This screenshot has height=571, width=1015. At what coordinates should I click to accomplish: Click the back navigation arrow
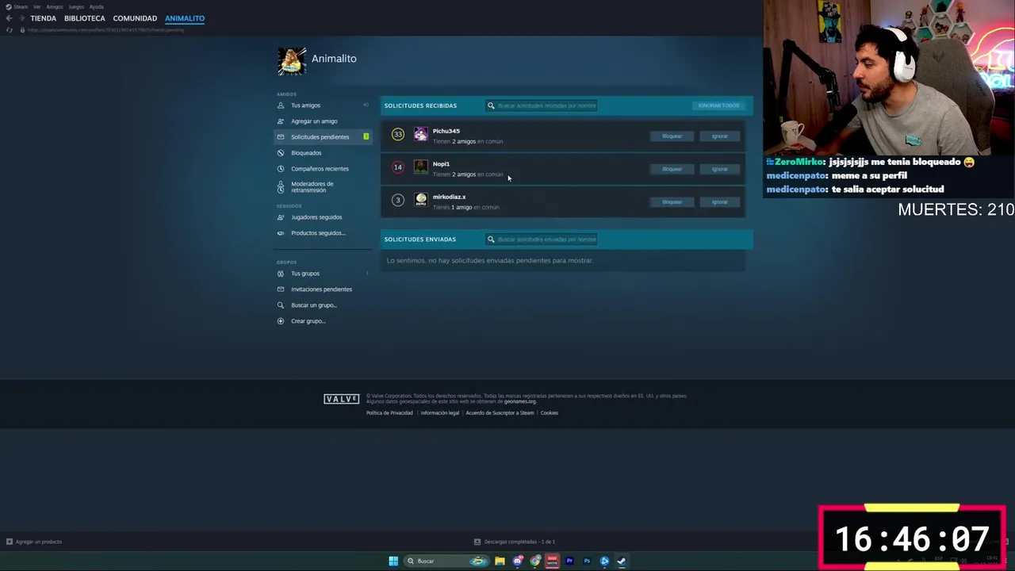click(9, 18)
